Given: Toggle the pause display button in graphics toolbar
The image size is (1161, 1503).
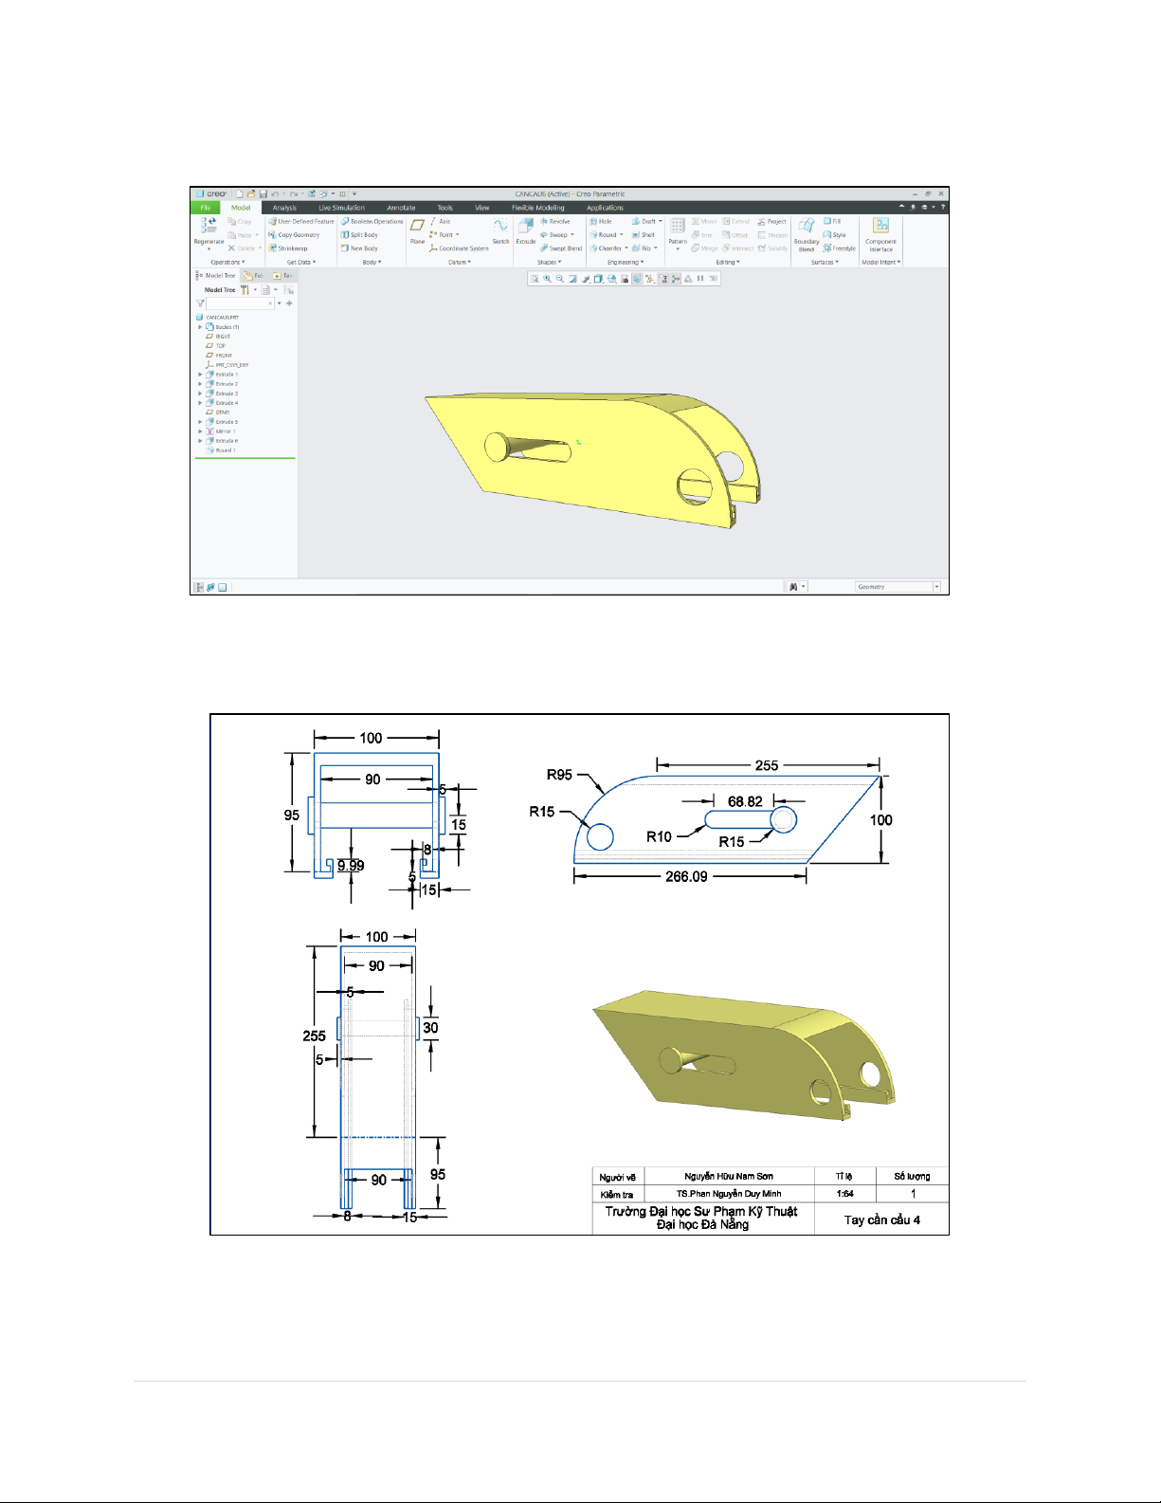Looking at the screenshot, I should [x=700, y=279].
